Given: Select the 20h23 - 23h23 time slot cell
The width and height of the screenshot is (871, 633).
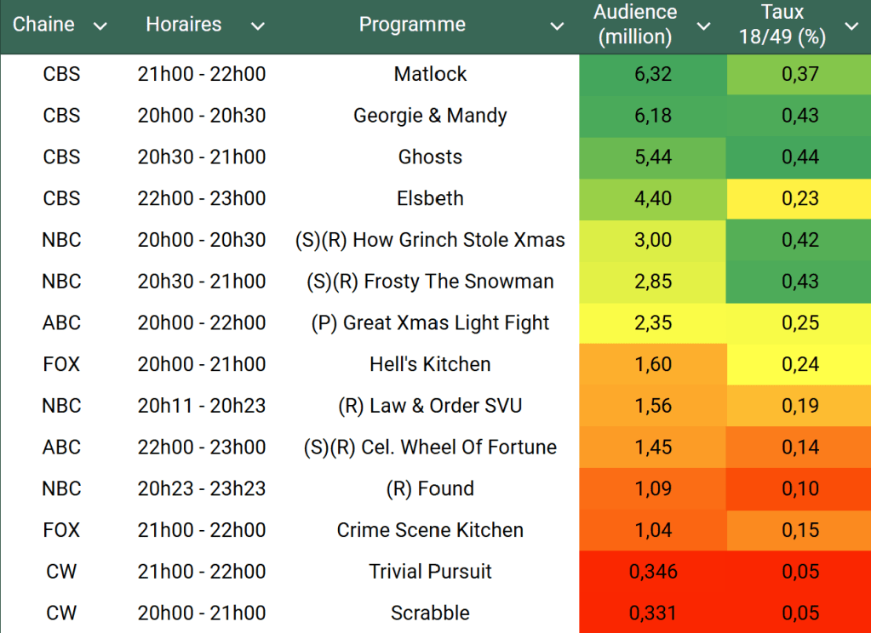Looking at the screenshot, I should (202, 488).
